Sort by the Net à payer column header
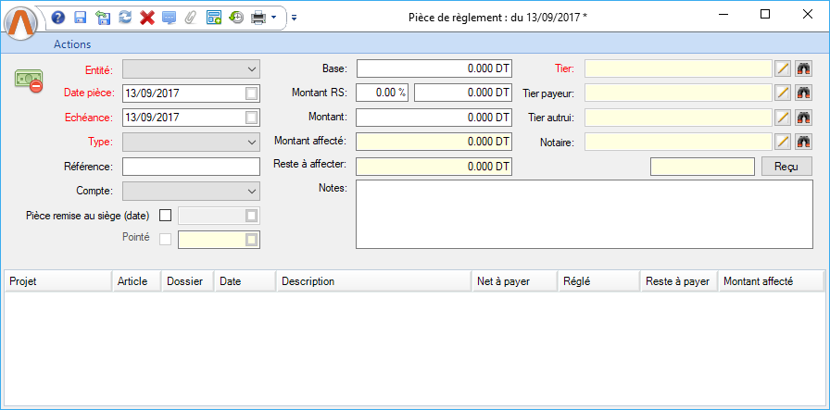Screen dimensions: 830x410 click(x=512, y=281)
